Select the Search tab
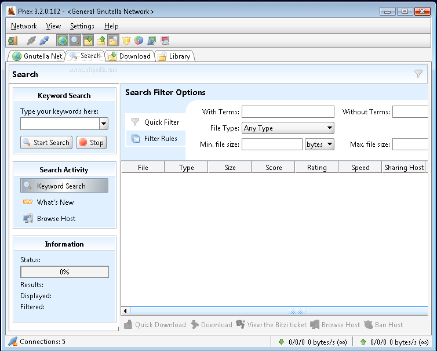Viewport: 437px width, 351px height. (x=85, y=56)
